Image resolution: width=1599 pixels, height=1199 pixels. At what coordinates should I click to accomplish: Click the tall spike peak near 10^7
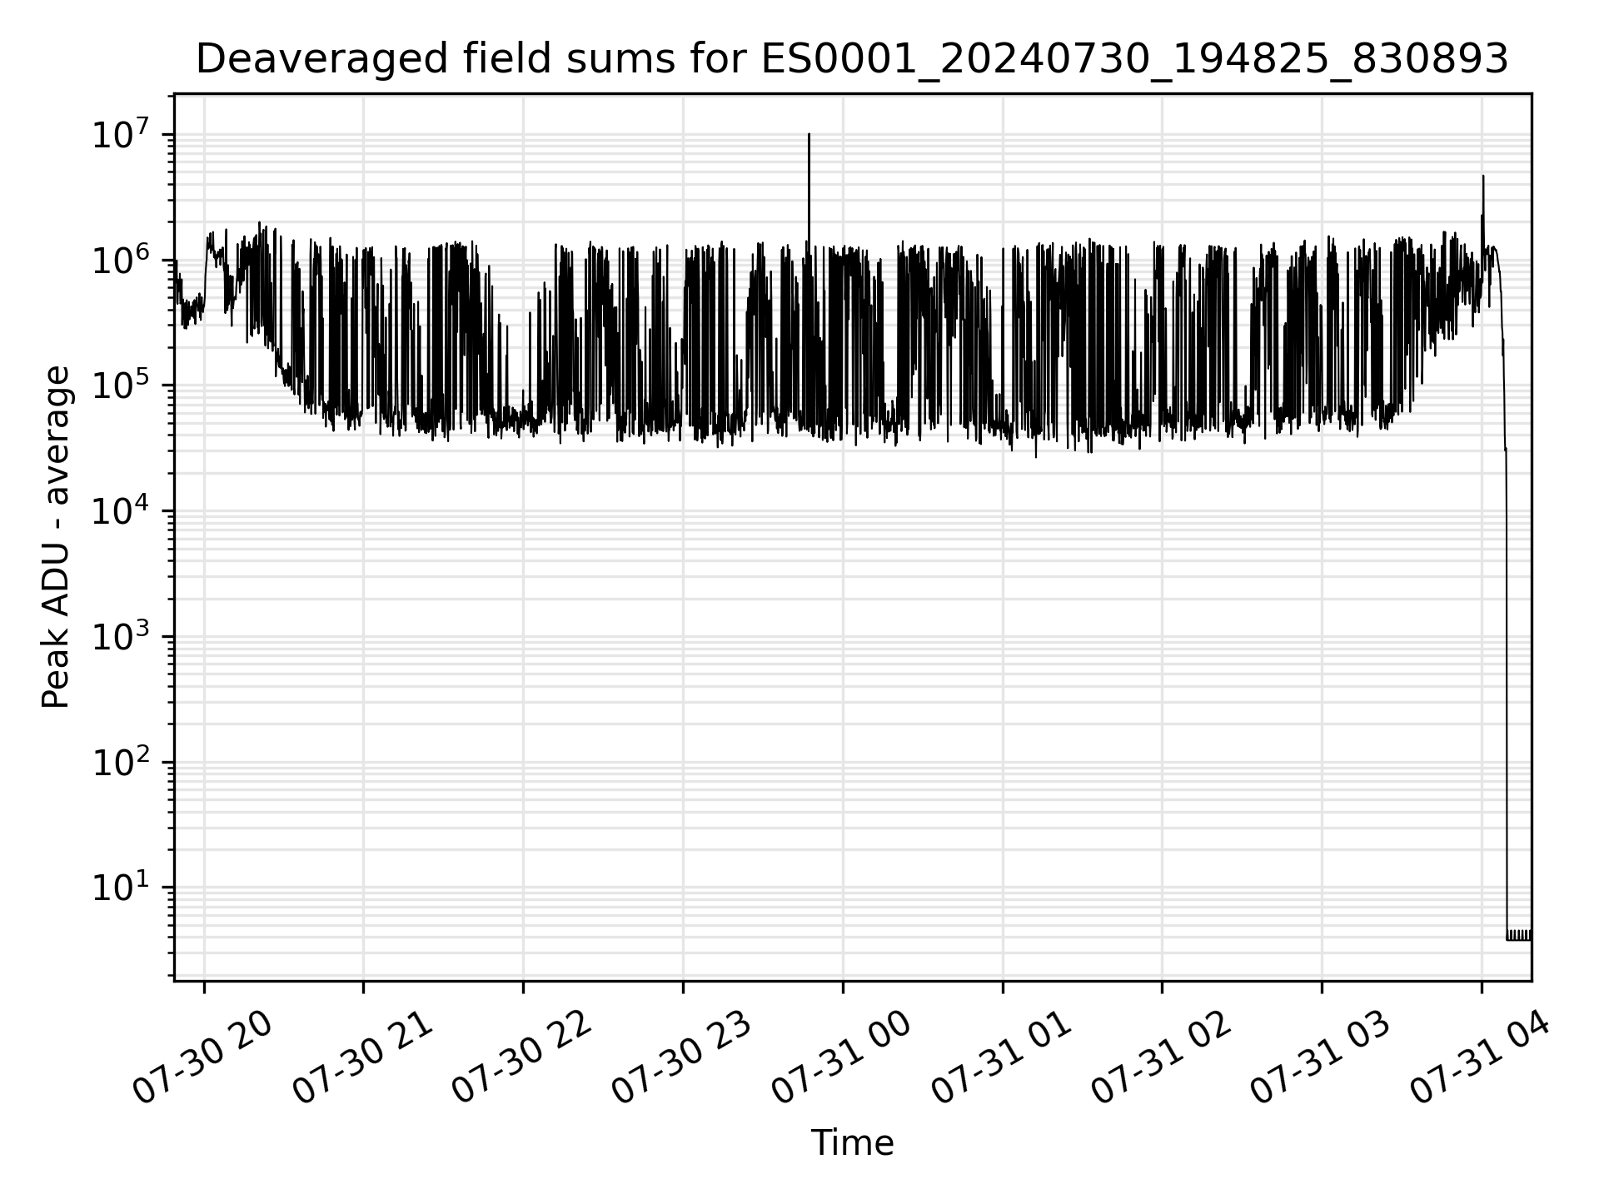click(x=809, y=135)
